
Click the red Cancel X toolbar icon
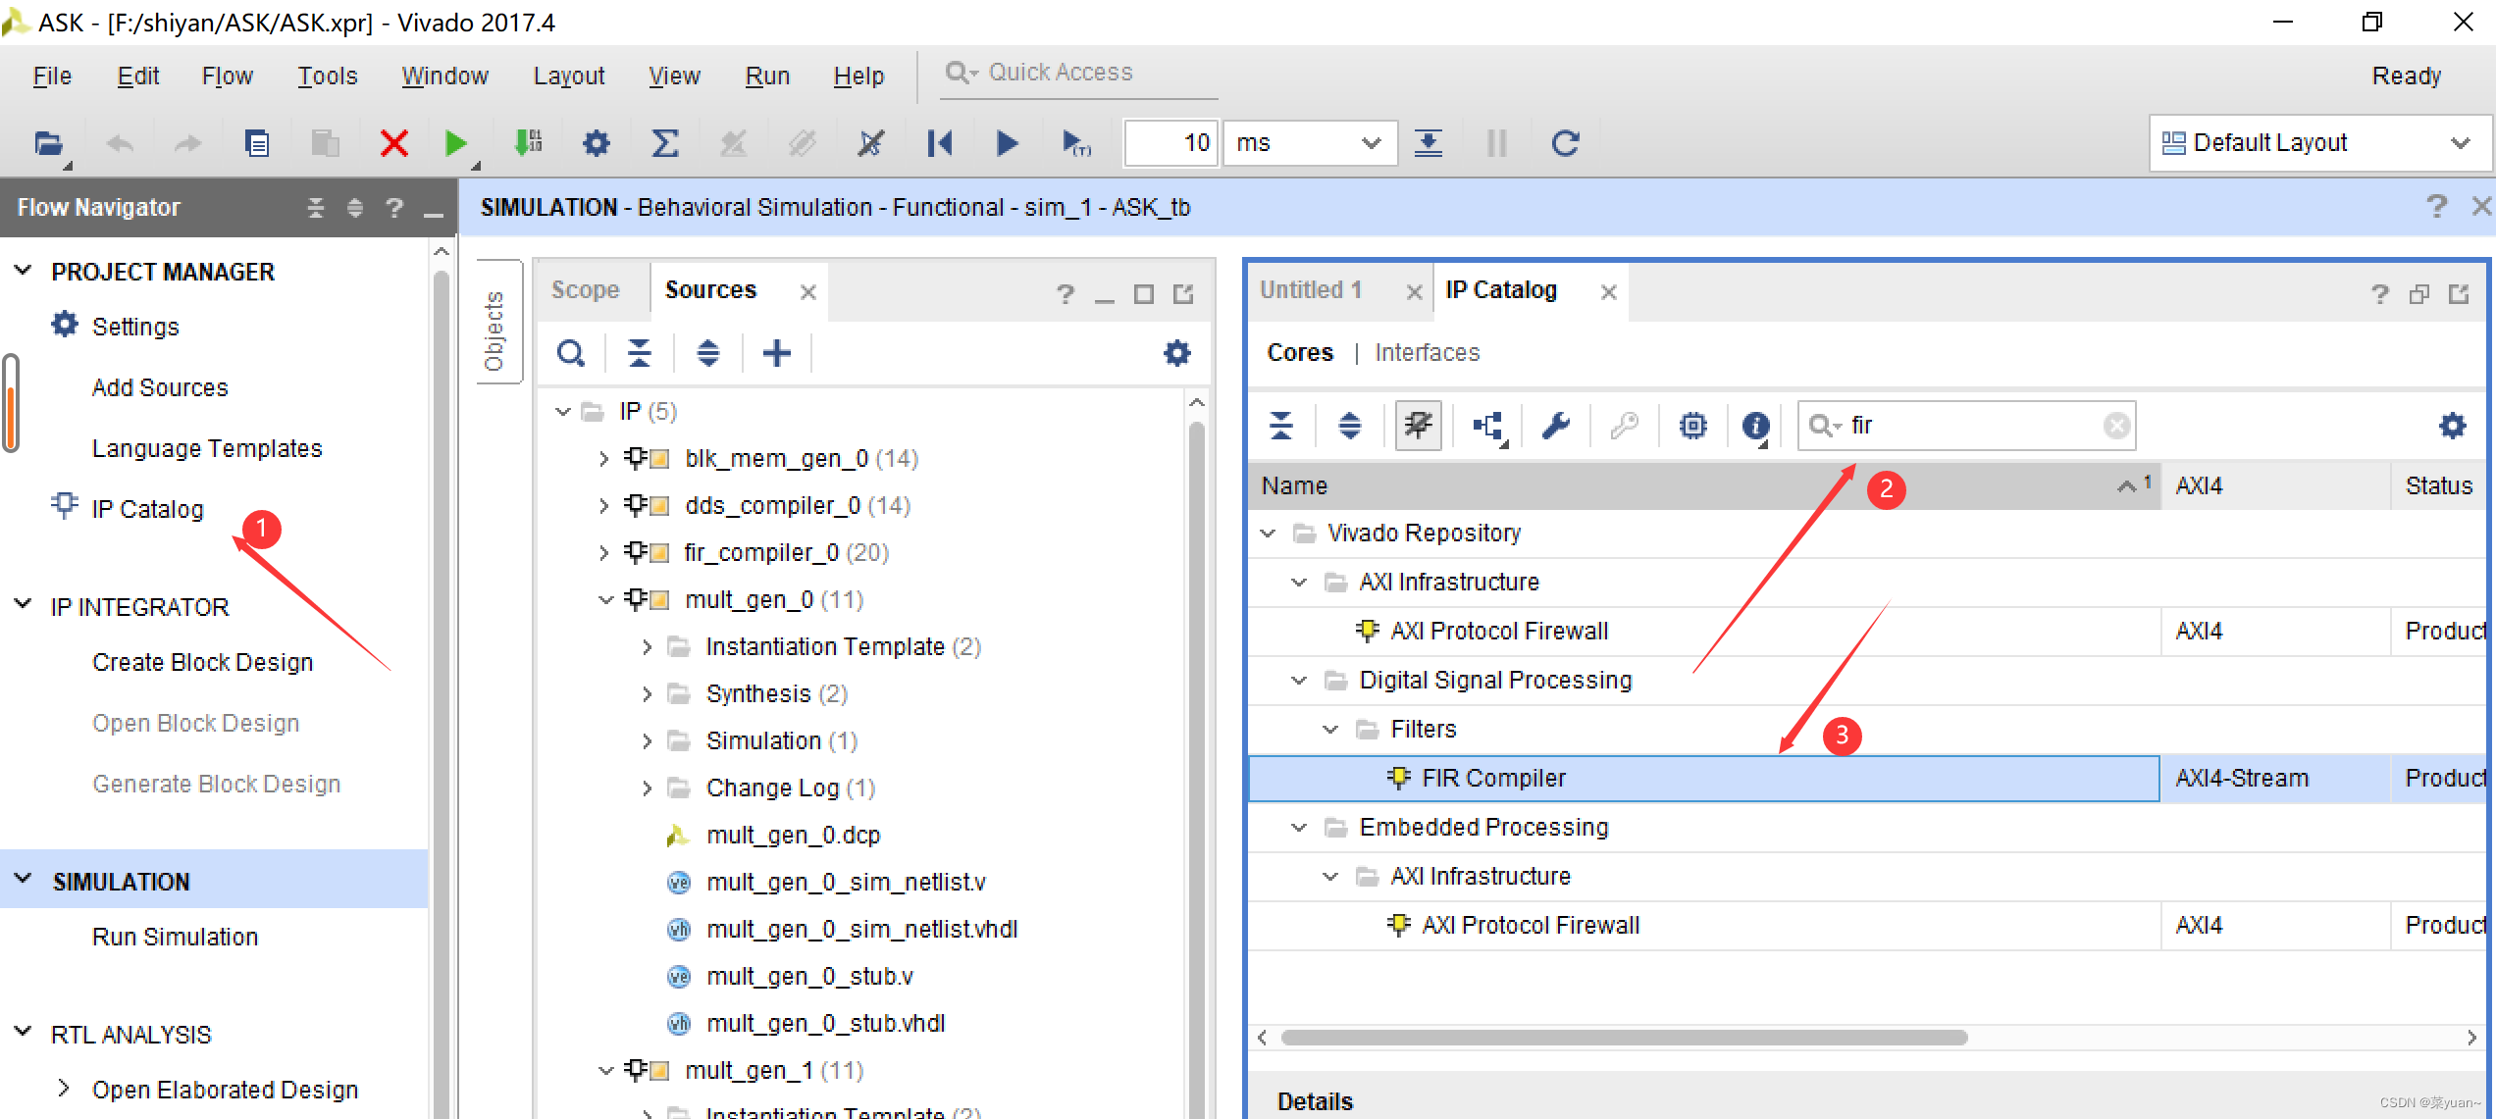tap(393, 143)
